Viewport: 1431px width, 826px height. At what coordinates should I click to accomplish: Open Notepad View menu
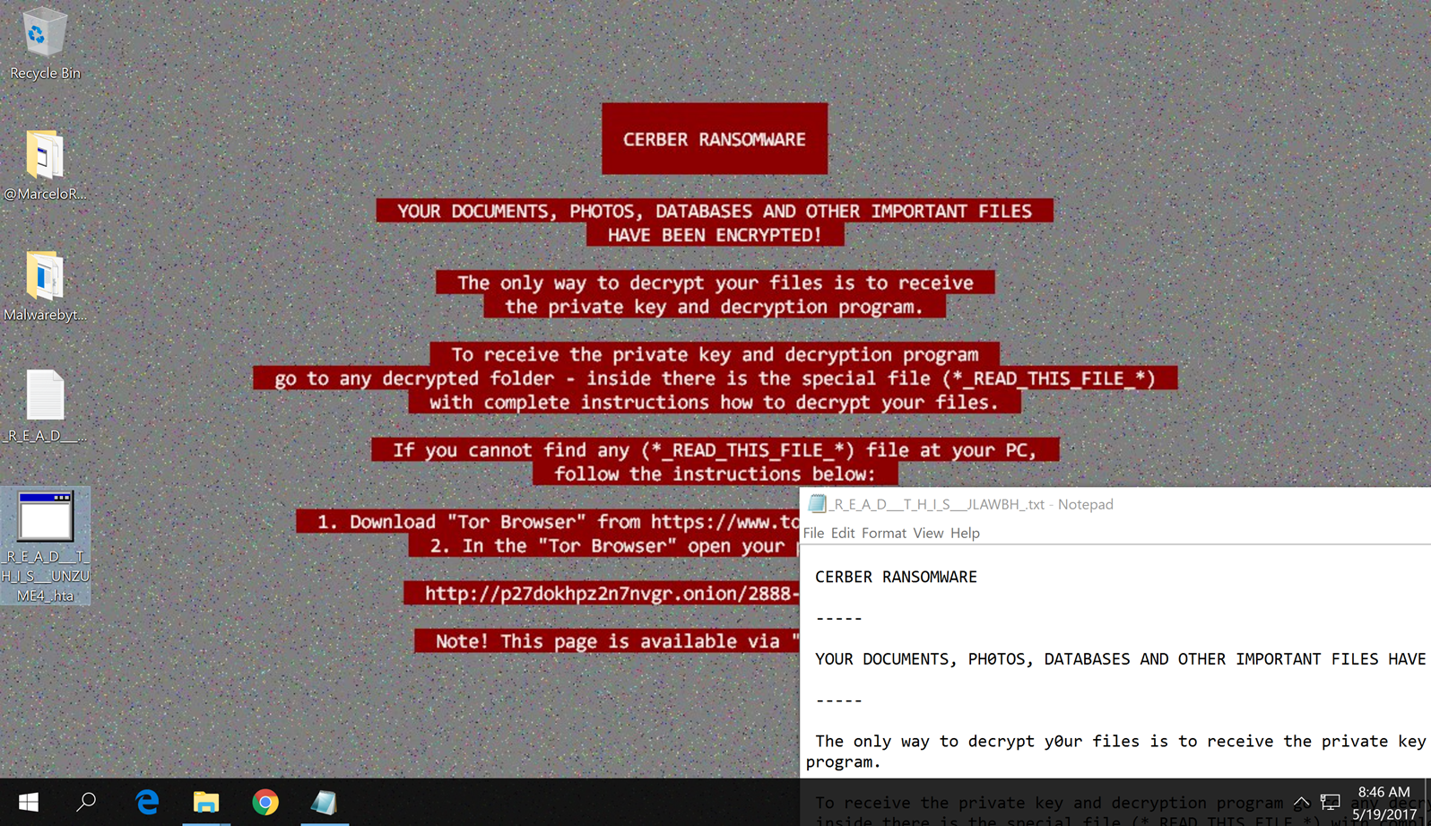(928, 533)
